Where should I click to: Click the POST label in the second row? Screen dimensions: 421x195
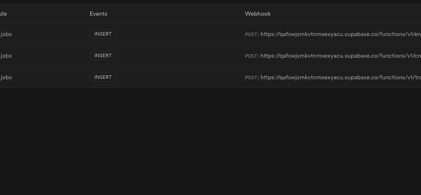251,56
